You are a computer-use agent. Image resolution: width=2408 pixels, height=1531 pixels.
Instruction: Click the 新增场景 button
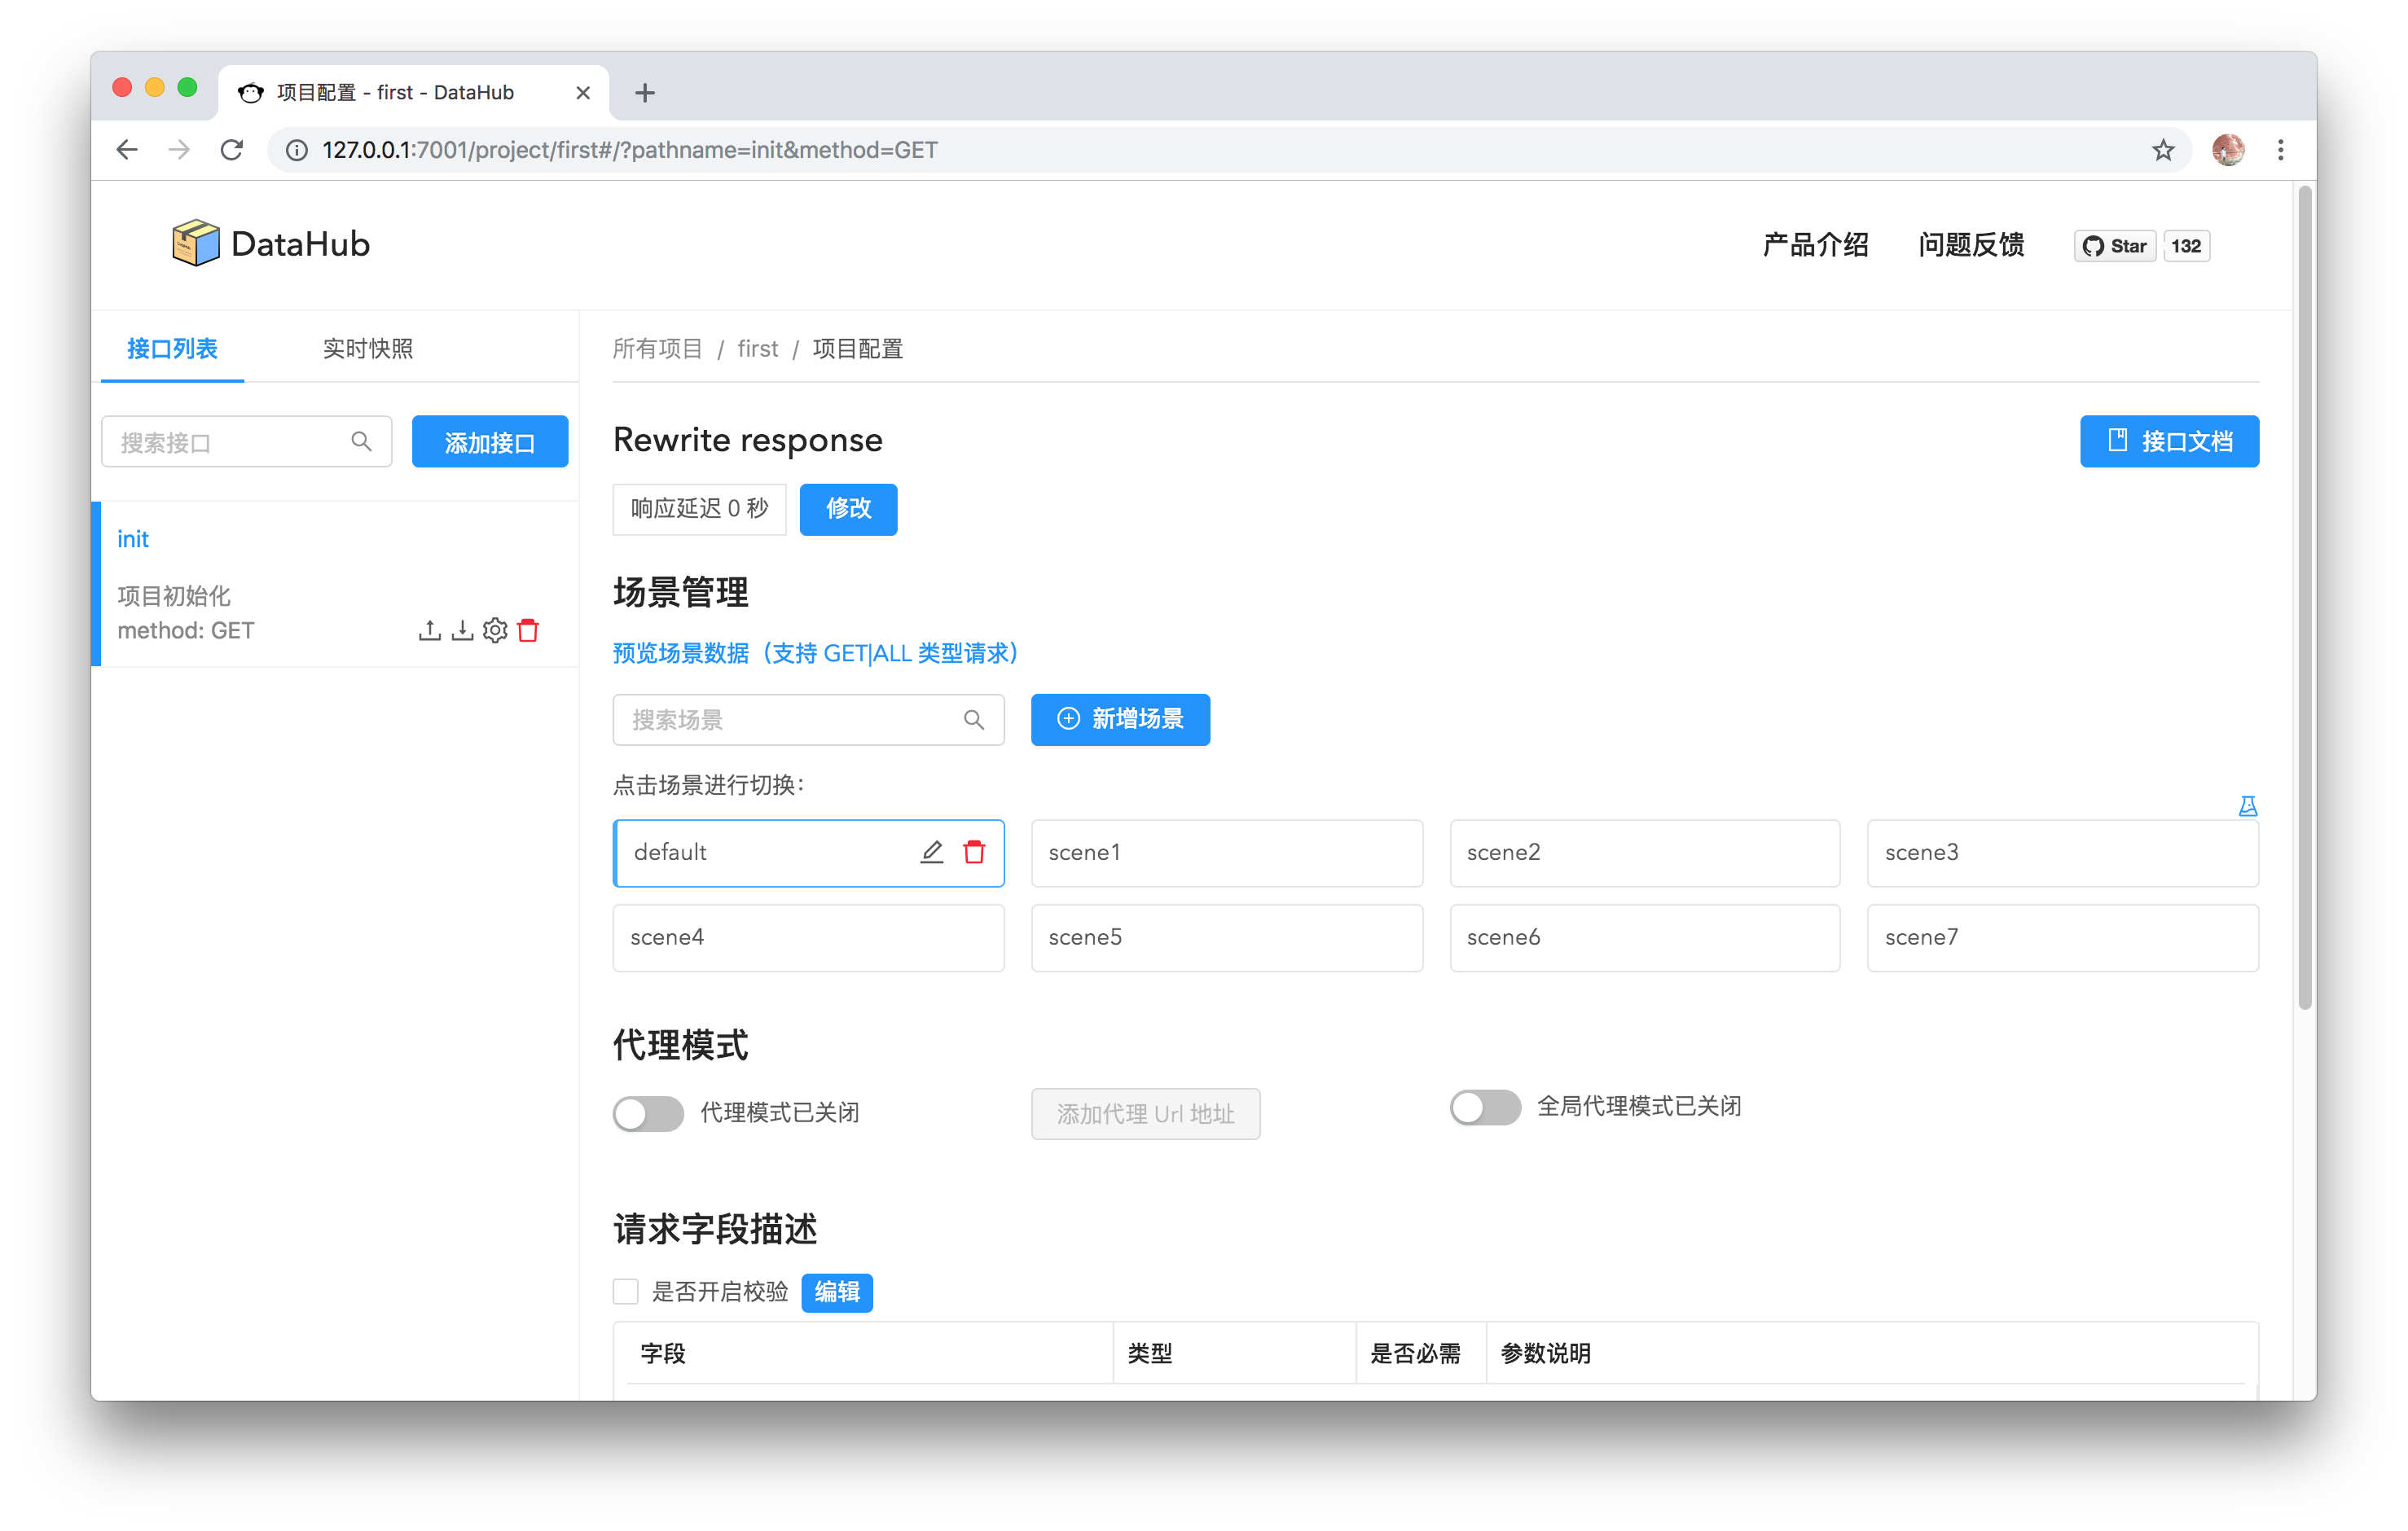pyautogui.click(x=1120, y=719)
